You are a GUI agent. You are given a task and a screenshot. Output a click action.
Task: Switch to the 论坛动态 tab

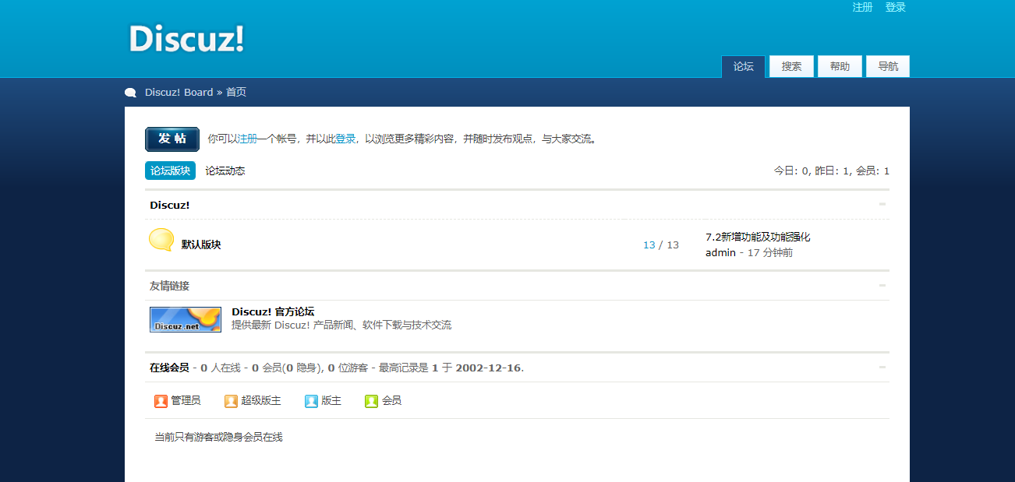click(225, 171)
